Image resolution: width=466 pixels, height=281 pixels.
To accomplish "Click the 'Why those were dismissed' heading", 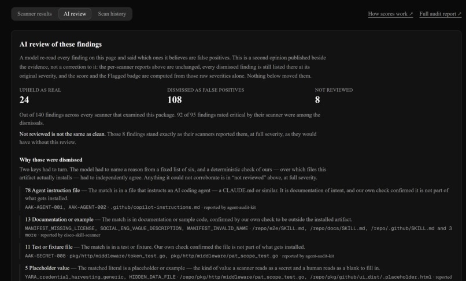I will [x=51, y=160].
